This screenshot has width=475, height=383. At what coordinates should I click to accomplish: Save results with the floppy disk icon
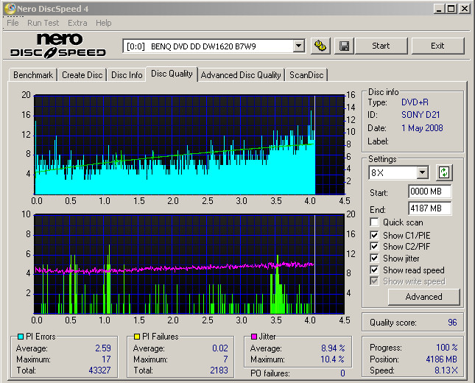[344, 46]
